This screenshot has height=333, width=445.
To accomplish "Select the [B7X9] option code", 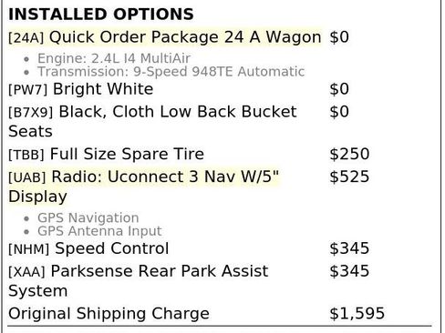I will click(31, 113).
